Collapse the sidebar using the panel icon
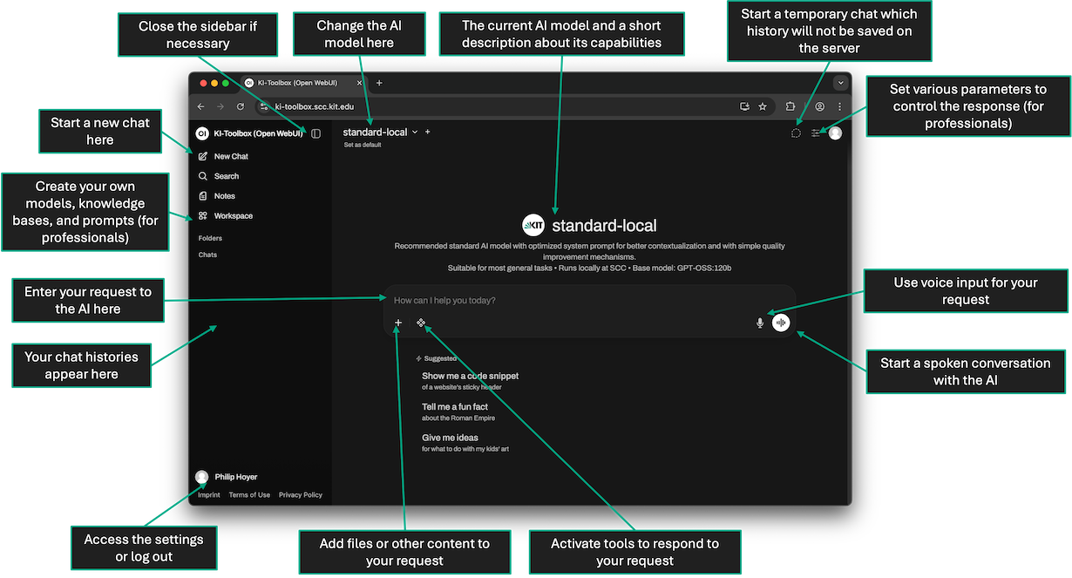Image resolution: width=1072 pixels, height=578 pixels. (315, 133)
